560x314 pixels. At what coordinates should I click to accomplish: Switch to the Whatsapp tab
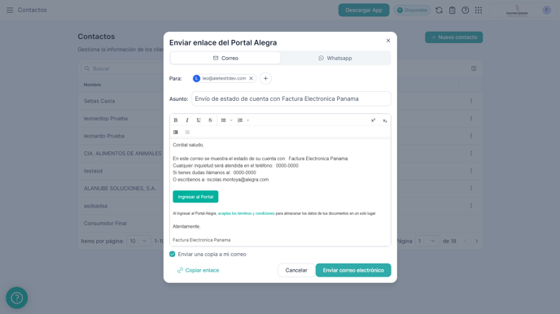pos(335,58)
